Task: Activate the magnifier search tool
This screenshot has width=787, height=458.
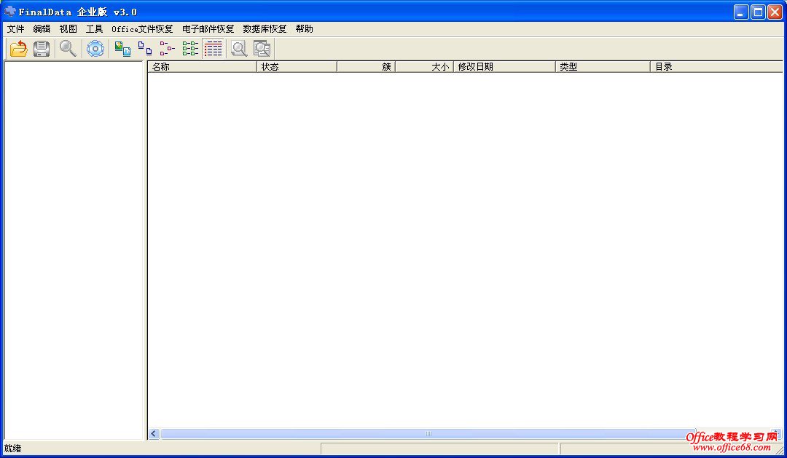Action: coord(68,48)
